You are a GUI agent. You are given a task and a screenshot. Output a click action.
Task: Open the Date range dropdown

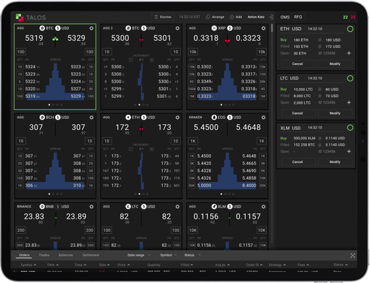(x=139, y=255)
